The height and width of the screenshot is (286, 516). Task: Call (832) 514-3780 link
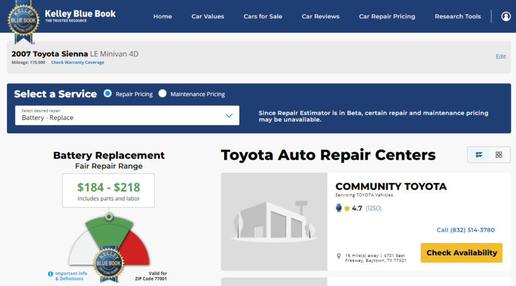click(x=466, y=230)
